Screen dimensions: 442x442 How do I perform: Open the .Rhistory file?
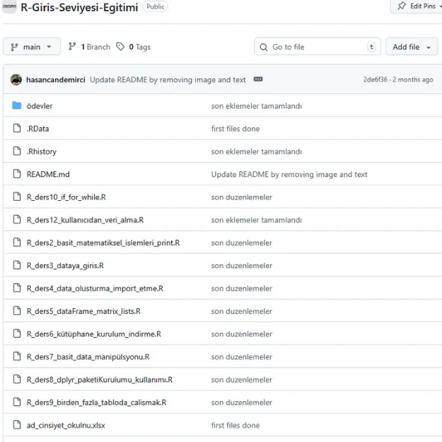click(x=42, y=151)
